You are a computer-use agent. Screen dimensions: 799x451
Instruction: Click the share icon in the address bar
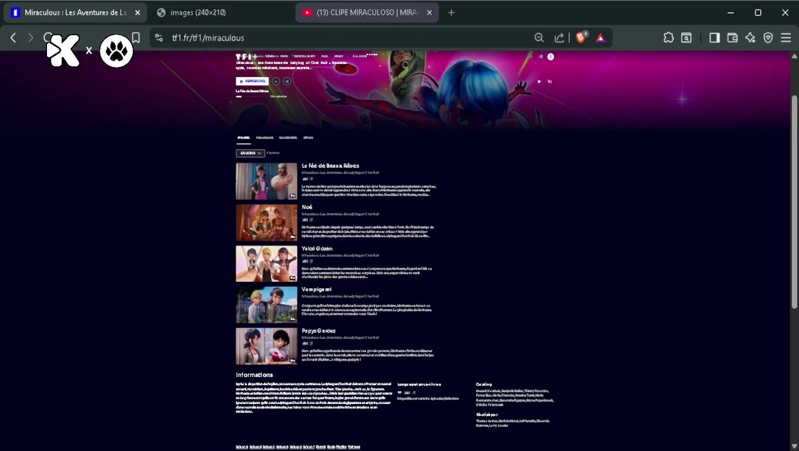(559, 38)
